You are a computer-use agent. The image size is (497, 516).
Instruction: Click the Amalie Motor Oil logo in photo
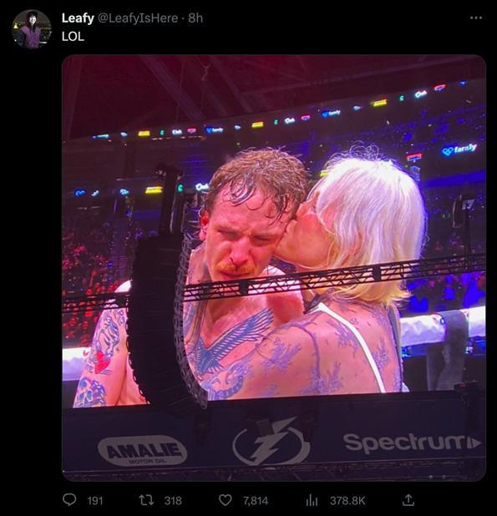(x=143, y=451)
